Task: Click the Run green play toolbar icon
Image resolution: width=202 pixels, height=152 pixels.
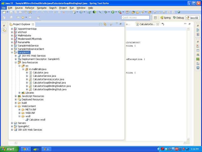Action: [x=113, y=12]
